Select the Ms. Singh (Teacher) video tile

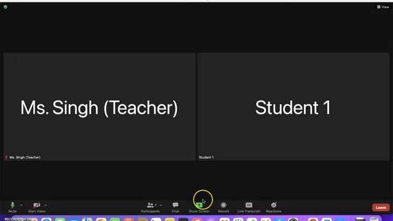click(99, 106)
